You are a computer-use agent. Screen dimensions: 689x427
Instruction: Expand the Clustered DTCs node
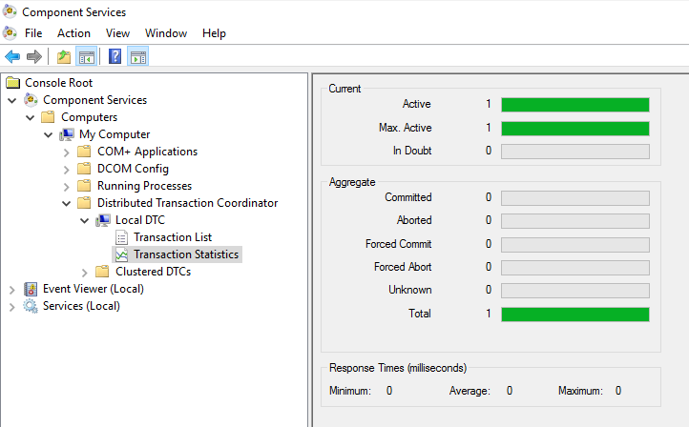pyautogui.click(x=85, y=273)
